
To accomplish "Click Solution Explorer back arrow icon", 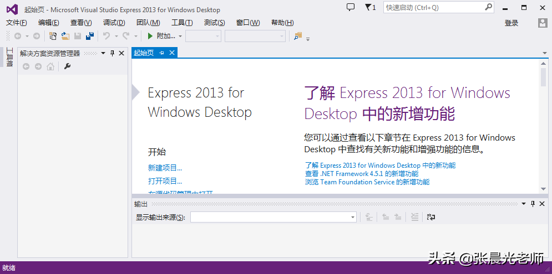I will [x=26, y=66].
